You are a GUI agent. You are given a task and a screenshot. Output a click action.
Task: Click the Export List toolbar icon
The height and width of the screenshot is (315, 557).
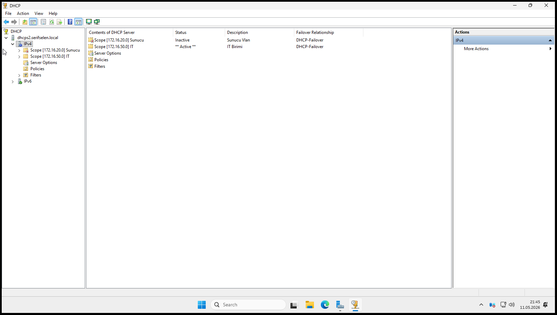[x=59, y=22]
